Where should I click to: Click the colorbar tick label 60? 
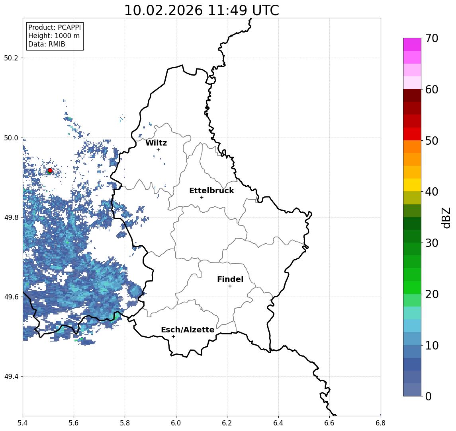click(432, 89)
